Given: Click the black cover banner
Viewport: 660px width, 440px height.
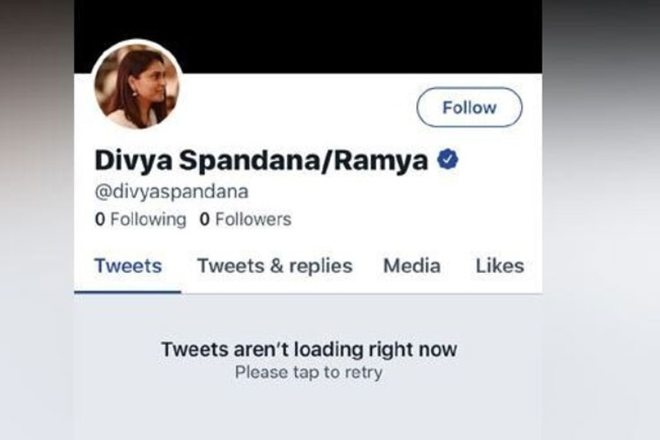Looking at the screenshot, I should pyautogui.click(x=352, y=35).
